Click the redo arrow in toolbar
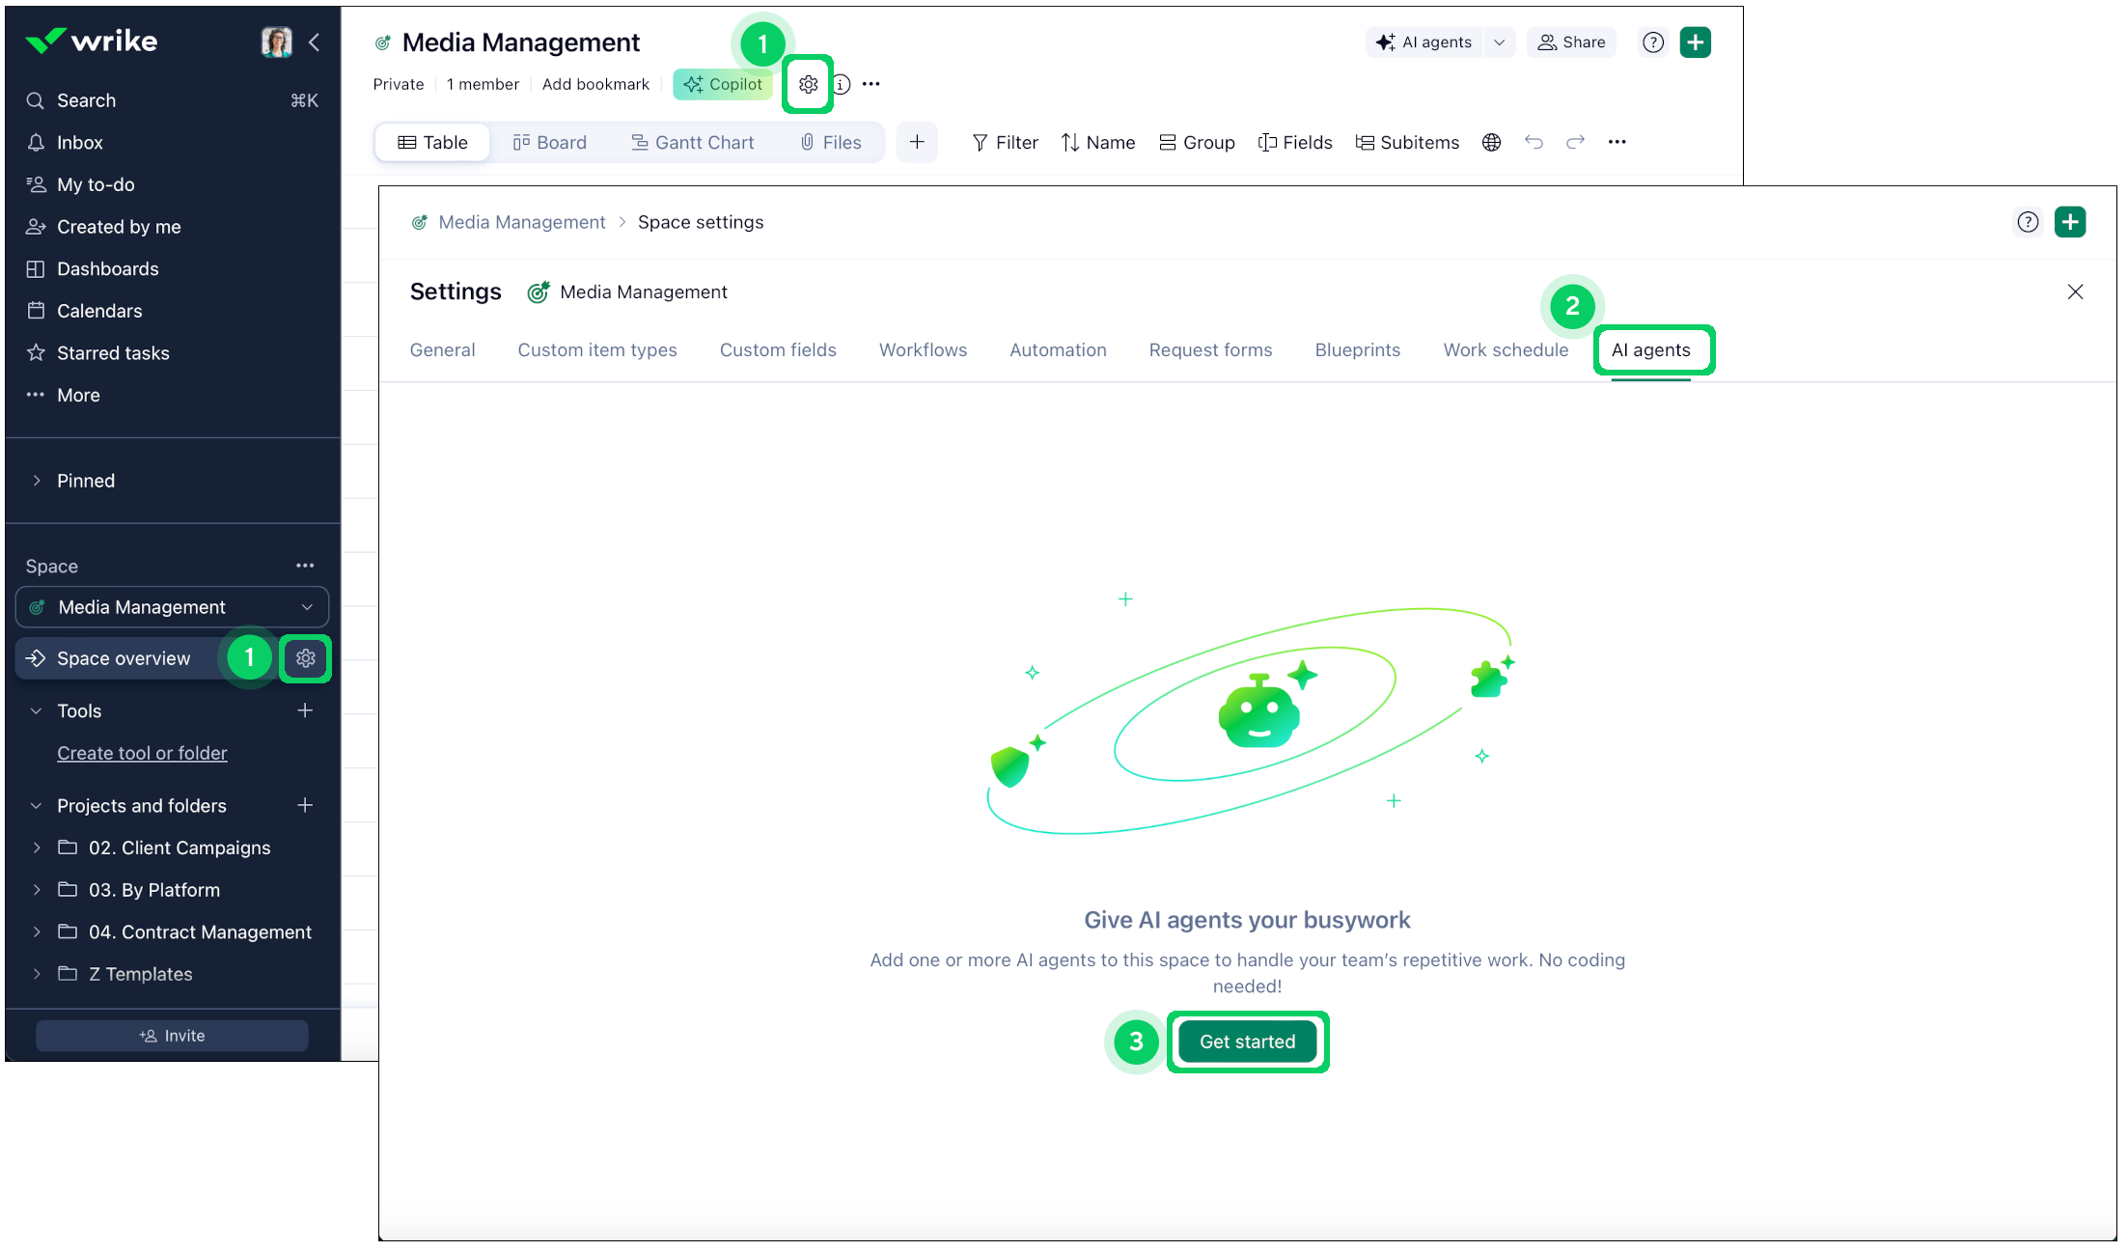The width and height of the screenshot is (2128, 1251). pos(1575,142)
